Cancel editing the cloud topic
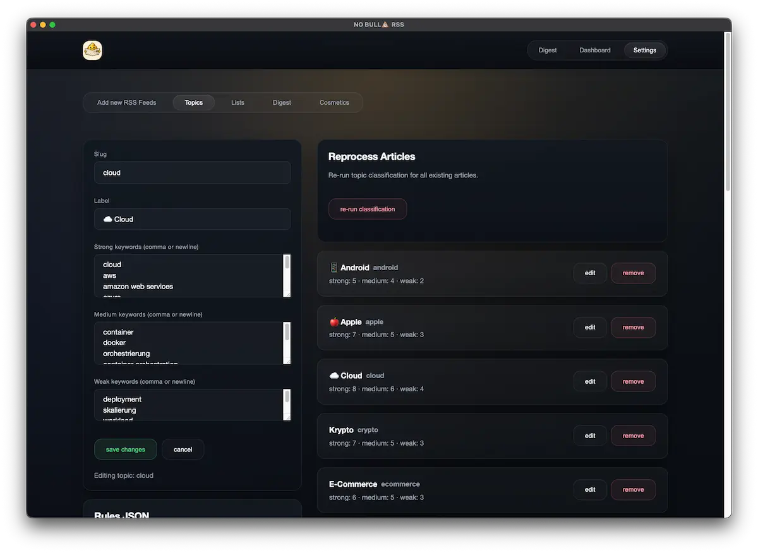The width and height of the screenshot is (758, 553). pyautogui.click(x=183, y=449)
